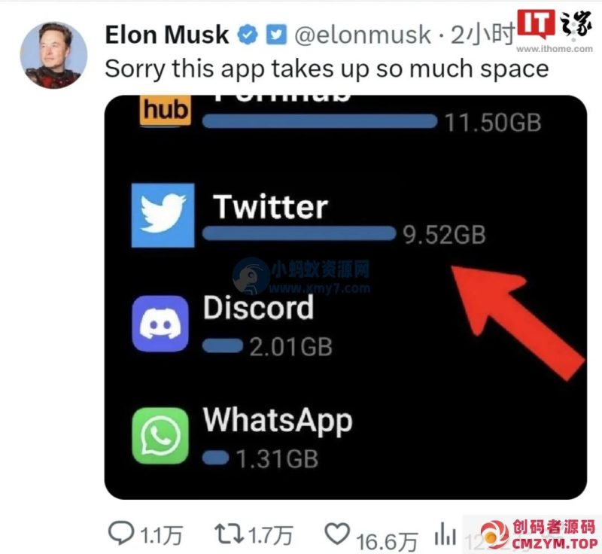This screenshot has height=554, width=602.
Task: Click the 11.50GB storage bar
Action: [320, 121]
